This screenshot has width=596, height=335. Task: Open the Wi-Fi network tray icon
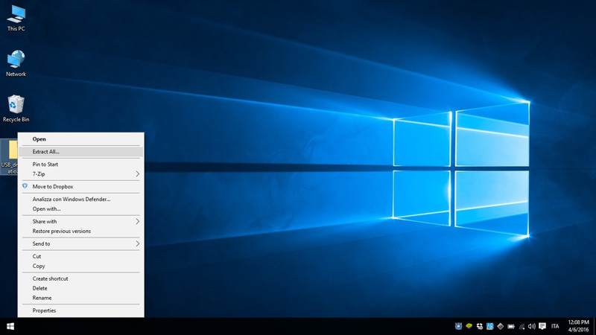pos(521,326)
